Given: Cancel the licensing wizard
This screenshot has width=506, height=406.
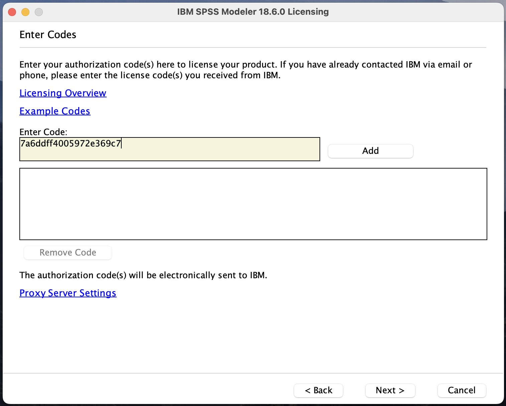Looking at the screenshot, I should pos(462,390).
